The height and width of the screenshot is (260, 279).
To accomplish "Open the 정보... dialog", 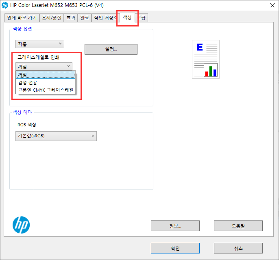I will coord(175,226).
